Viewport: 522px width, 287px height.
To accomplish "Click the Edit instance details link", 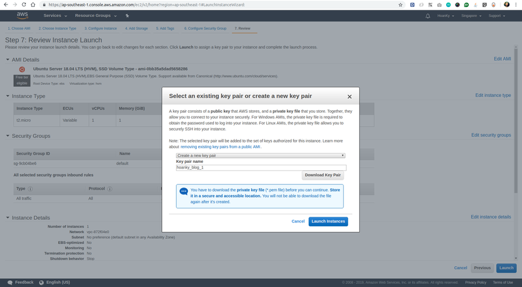I will click(x=491, y=217).
